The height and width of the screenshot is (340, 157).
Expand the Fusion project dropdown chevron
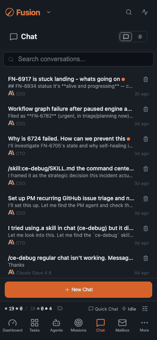[x=49, y=12]
